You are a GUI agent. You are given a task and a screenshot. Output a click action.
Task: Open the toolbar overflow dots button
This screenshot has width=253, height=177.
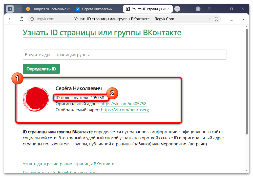coord(231,19)
